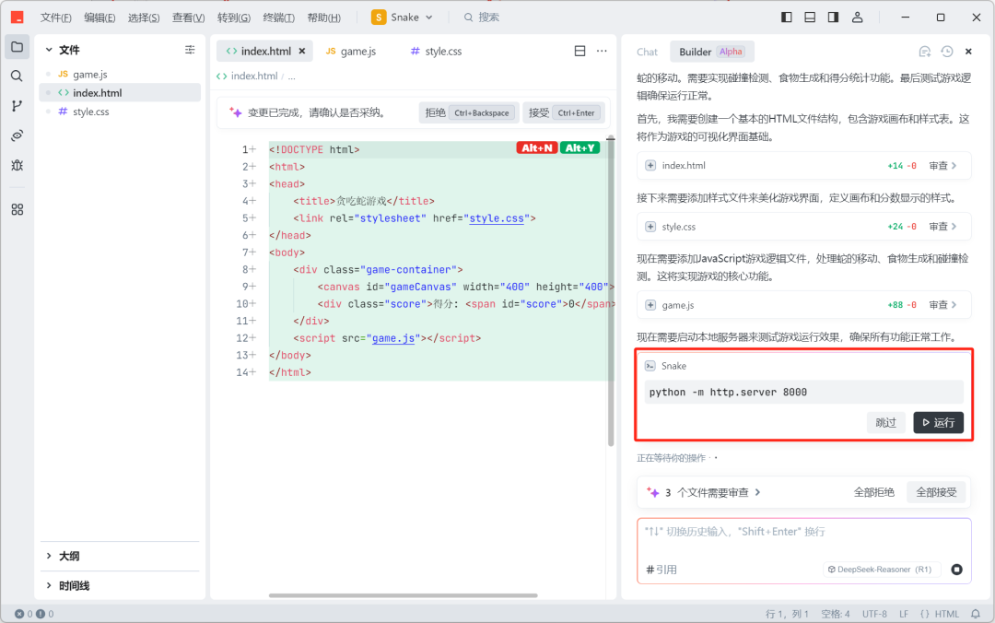Image resolution: width=995 pixels, height=623 pixels.
Task: Click the file tree filter settings icon
Action: (190, 50)
